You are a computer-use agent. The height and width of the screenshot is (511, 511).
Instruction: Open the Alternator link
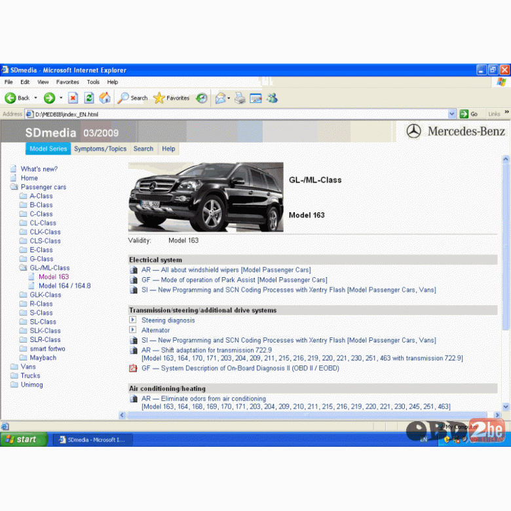click(x=155, y=330)
